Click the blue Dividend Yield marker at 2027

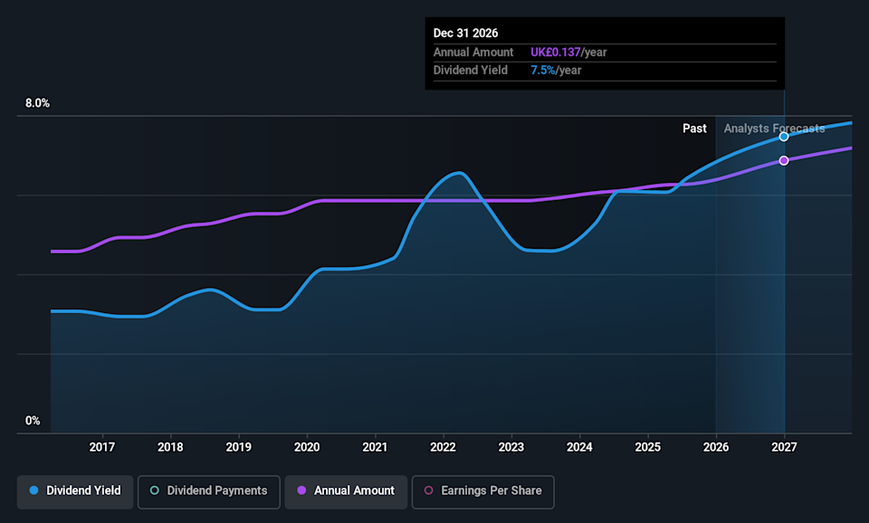coord(784,137)
